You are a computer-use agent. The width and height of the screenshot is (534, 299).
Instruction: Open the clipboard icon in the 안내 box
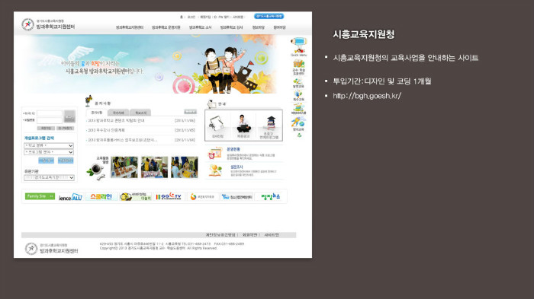tap(217, 123)
